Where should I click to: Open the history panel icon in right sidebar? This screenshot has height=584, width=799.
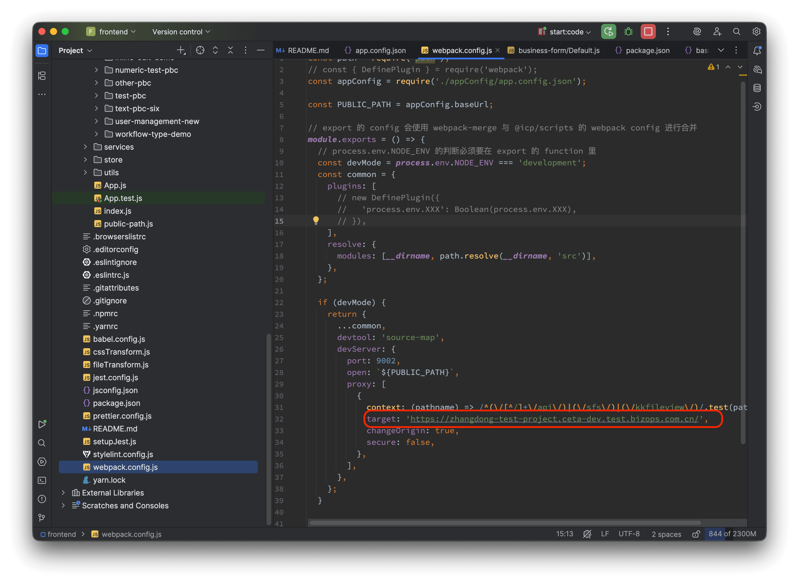757,107
